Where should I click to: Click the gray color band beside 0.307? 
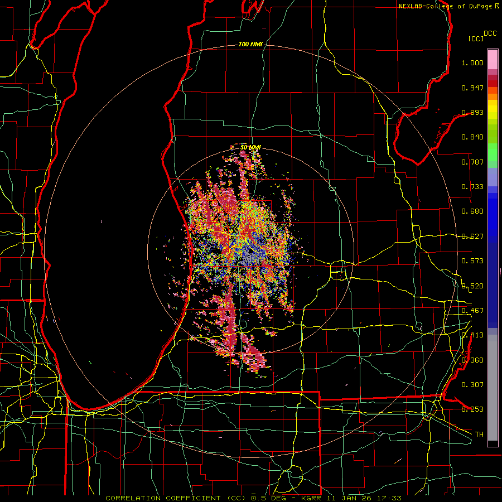[x=493, y=388]
